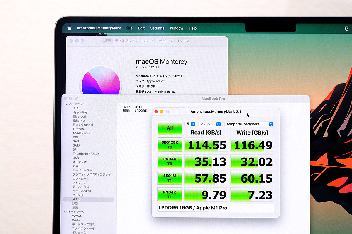Click the 35.13 read result
This screenshot has width=352, height=234.
pyautogui.click(x=206, y=161)
